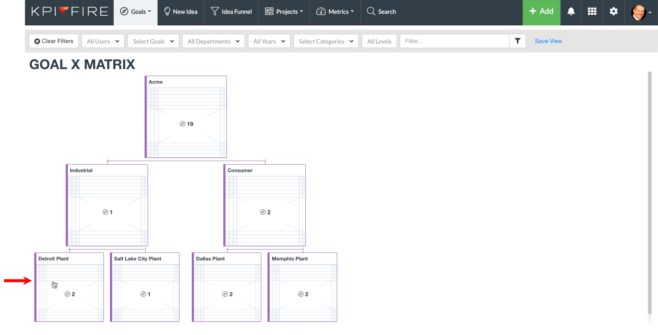This screenshot has height=335, width=658.
Task: Open the Select Goals dropdown
Action: (x=153, y=41)
